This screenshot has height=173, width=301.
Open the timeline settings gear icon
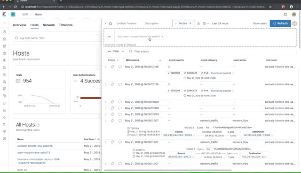(295, 23)
